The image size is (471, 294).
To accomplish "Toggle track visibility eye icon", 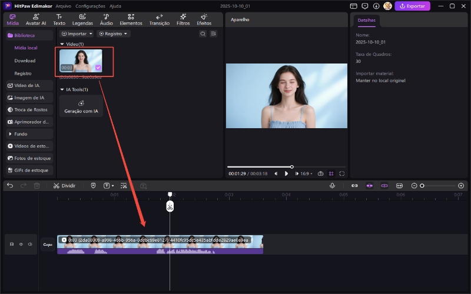I will 21,244.
